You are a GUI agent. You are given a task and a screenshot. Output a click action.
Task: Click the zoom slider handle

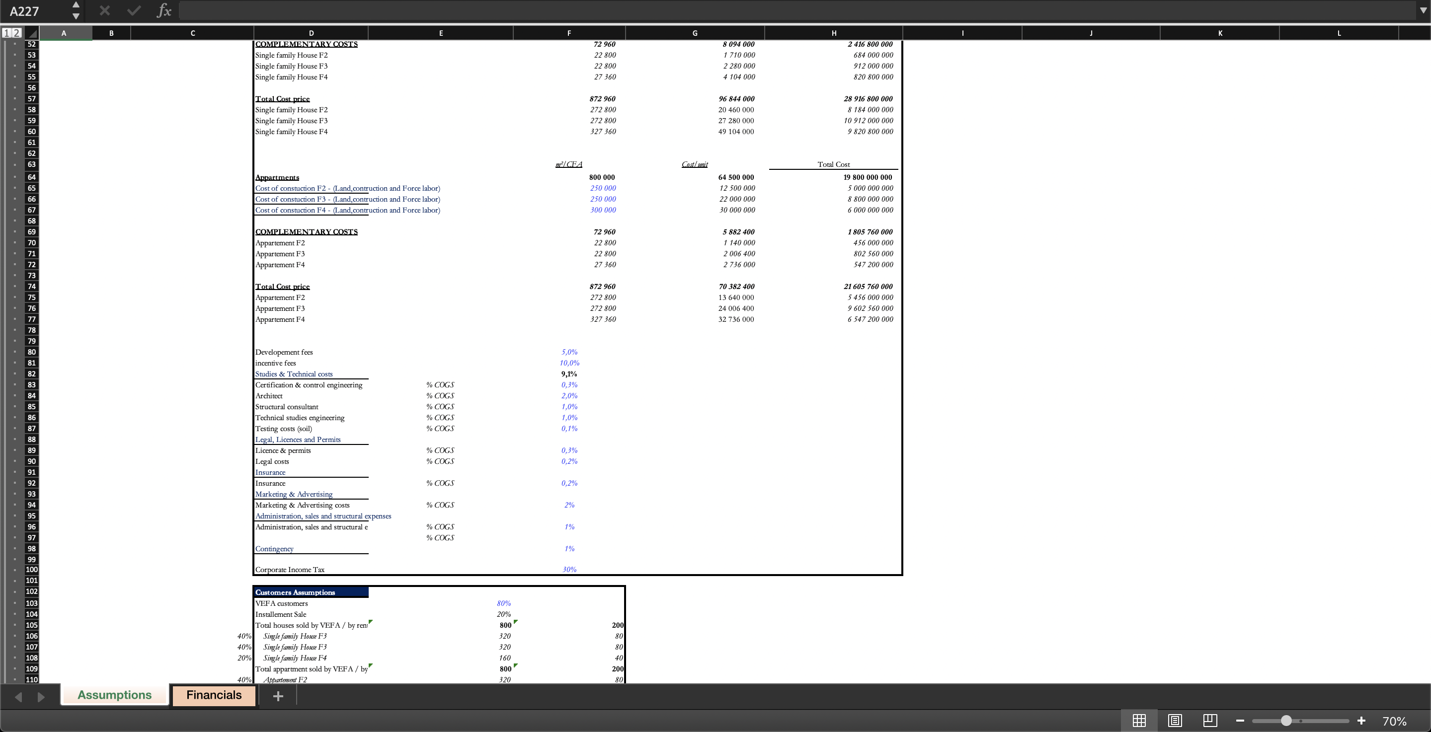(x=1286, y=721)
